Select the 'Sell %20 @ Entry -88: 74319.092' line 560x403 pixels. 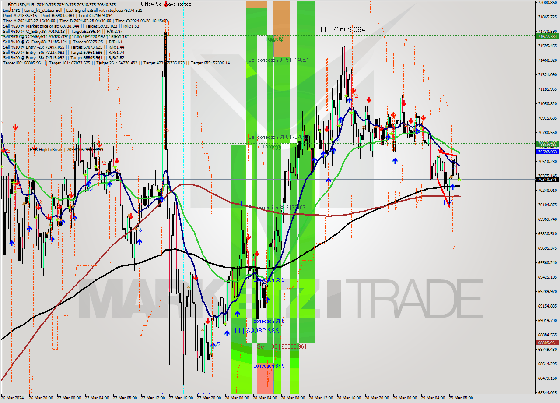pos(63,57)
